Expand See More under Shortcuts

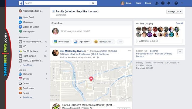(28, 65)
